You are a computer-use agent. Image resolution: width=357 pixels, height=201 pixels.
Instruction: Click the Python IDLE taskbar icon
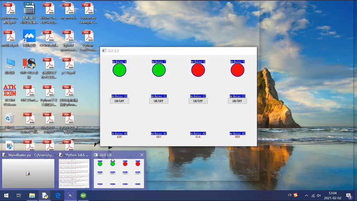45,195
